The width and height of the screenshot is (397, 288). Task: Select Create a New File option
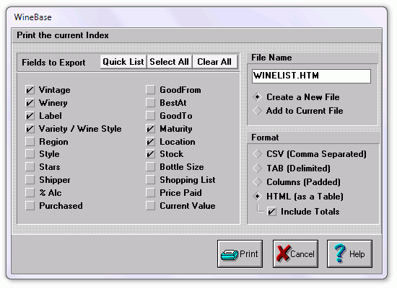point(257,97)
